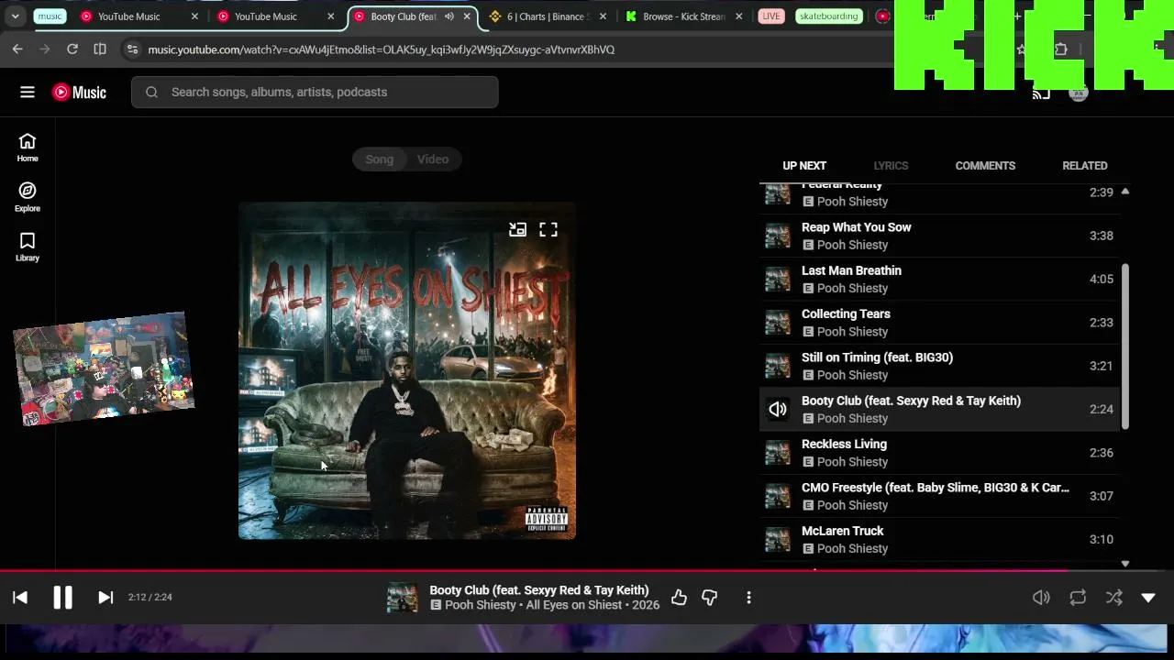The image size is (1174, 660).
Task: Open miniplayer from album art overlay
Action: coord(517,229)
